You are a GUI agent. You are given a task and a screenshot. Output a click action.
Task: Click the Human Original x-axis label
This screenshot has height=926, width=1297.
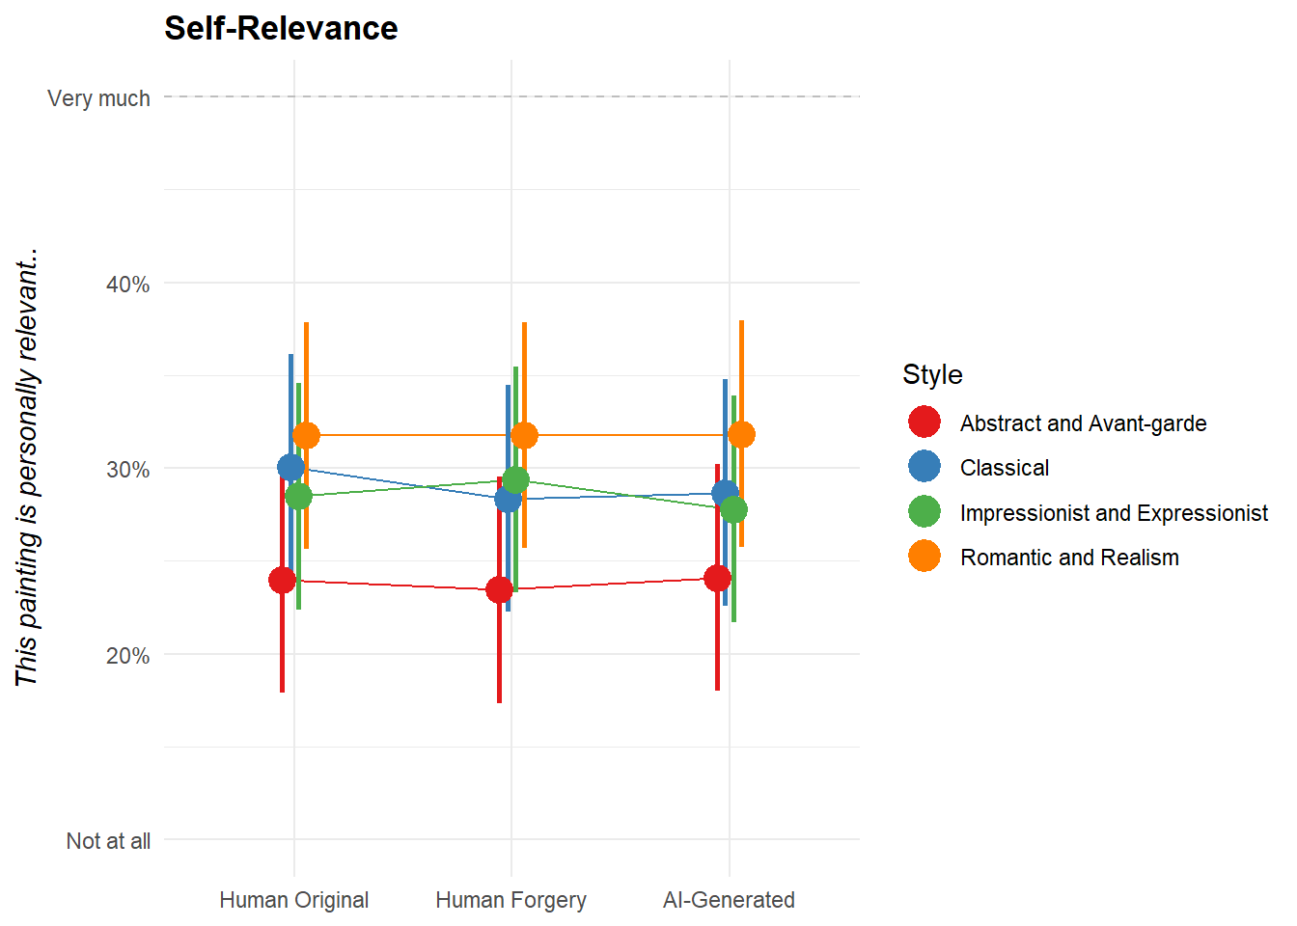(293, 900)
